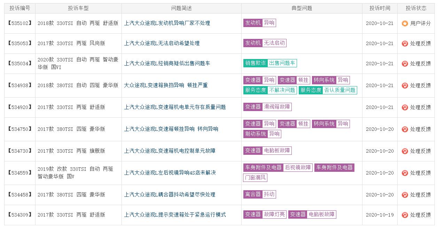
Task: Open complaint about 耦合器抖动希望尽快处理
Action: click(170, 195)
